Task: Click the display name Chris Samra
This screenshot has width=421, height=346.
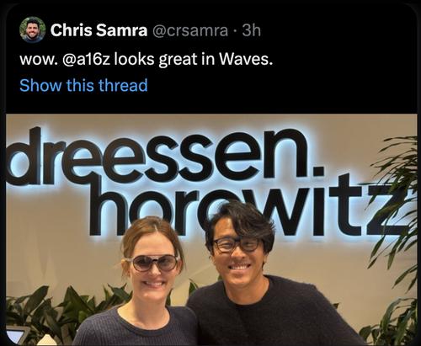Action: [99, 30]
